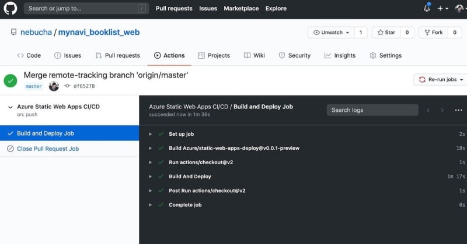This screenshot has width=467, height=244.
Task: Select the Actions tab
Action: [169, 55]
